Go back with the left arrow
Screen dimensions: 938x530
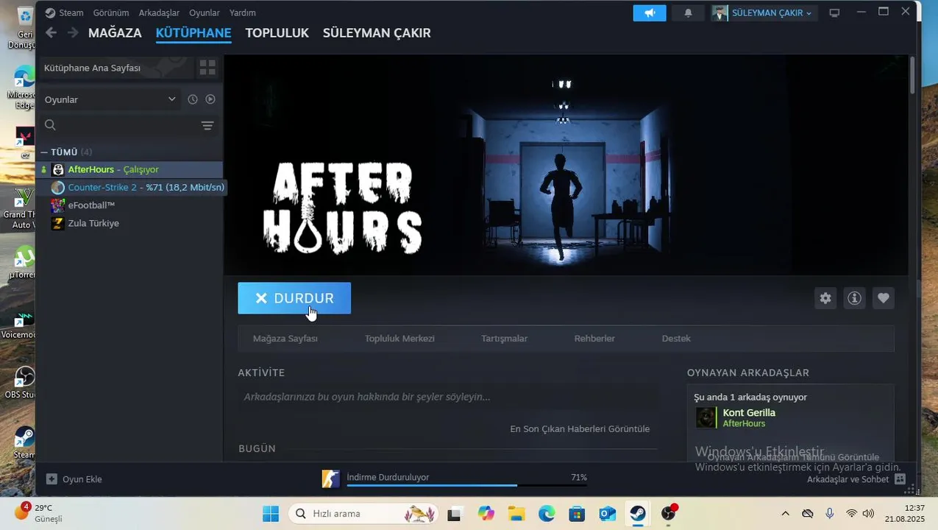tap(51, 32)
